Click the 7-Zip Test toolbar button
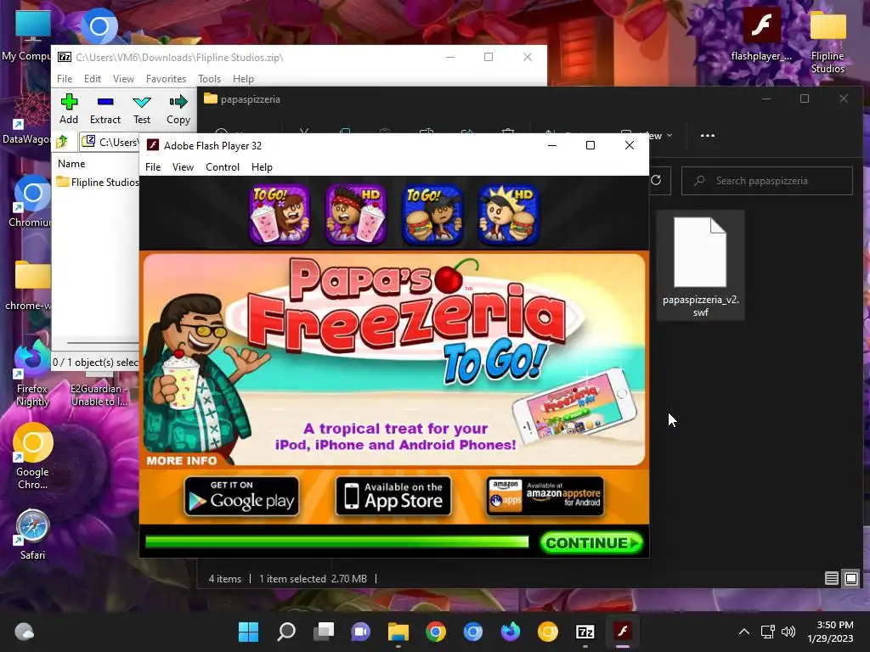 click(x=142, y=110)
